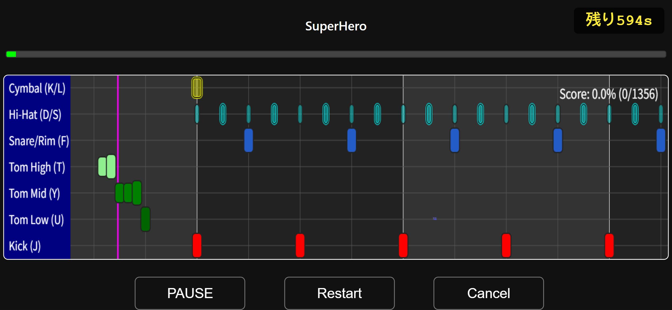This screenshot has width=672, height=310.
Task: Click the remaining time 594s counter
Action: (x=619, y=20)
